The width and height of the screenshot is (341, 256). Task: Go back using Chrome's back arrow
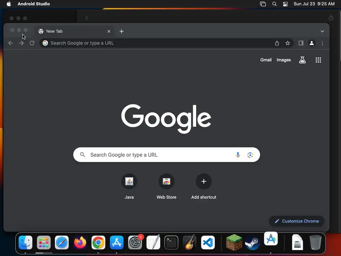click(x=10, y=43)
